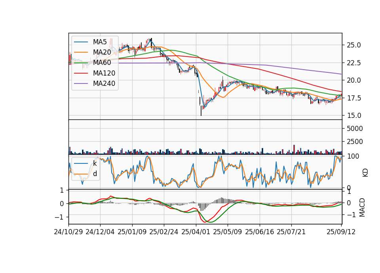This screenshot has width=380, height=273.
Task: Click the 2500 volume axis label
Action: tap(355, 142)
